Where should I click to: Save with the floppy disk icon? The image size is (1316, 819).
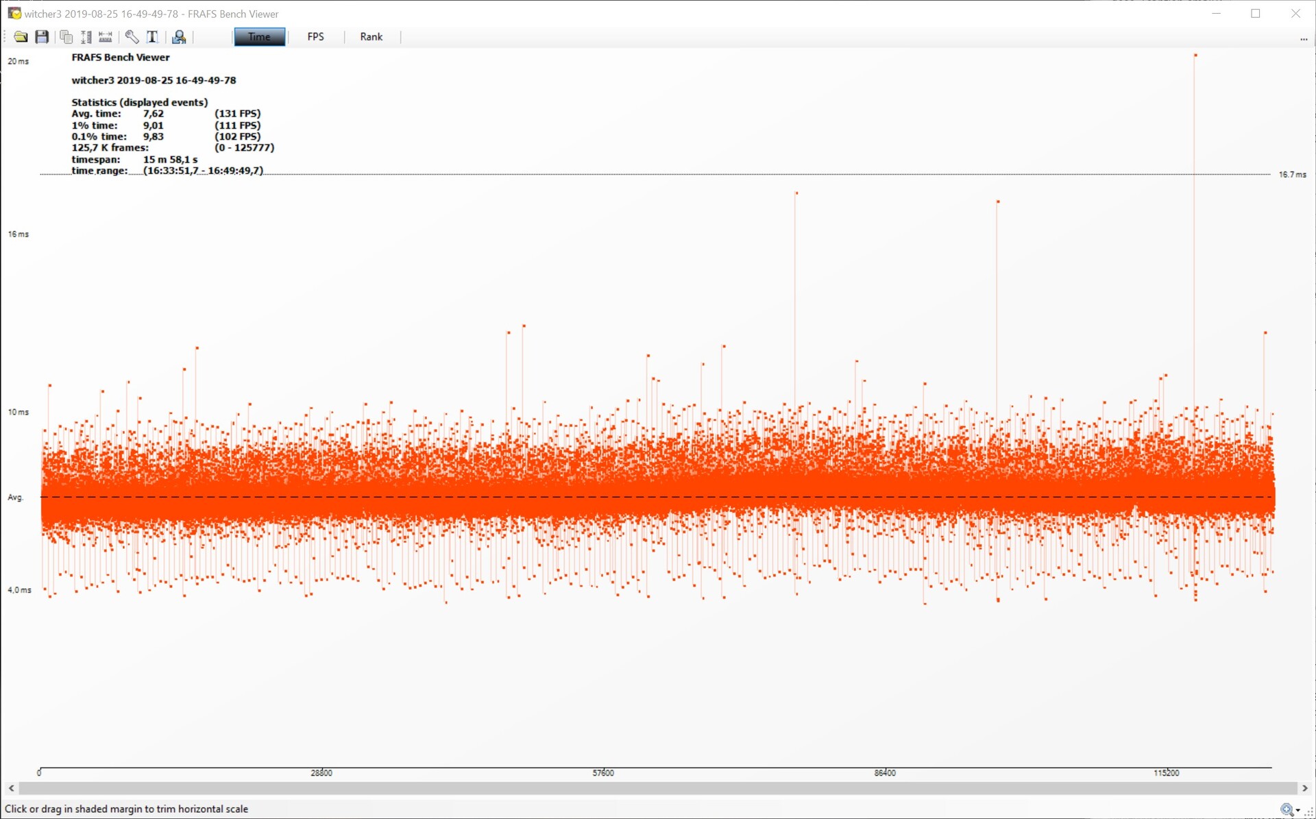click(42, 37)
